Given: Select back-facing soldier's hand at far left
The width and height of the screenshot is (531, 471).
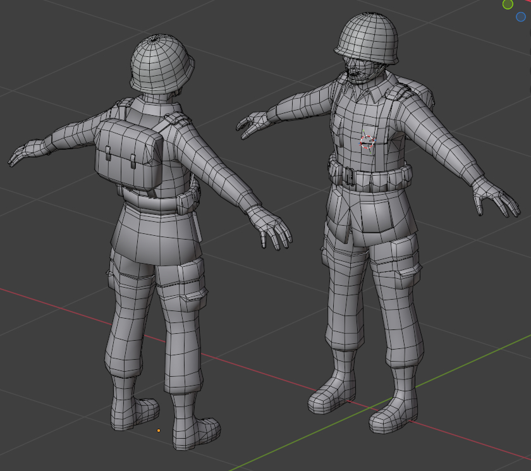Looking at the screenshot, I should (x=24, y=154).
